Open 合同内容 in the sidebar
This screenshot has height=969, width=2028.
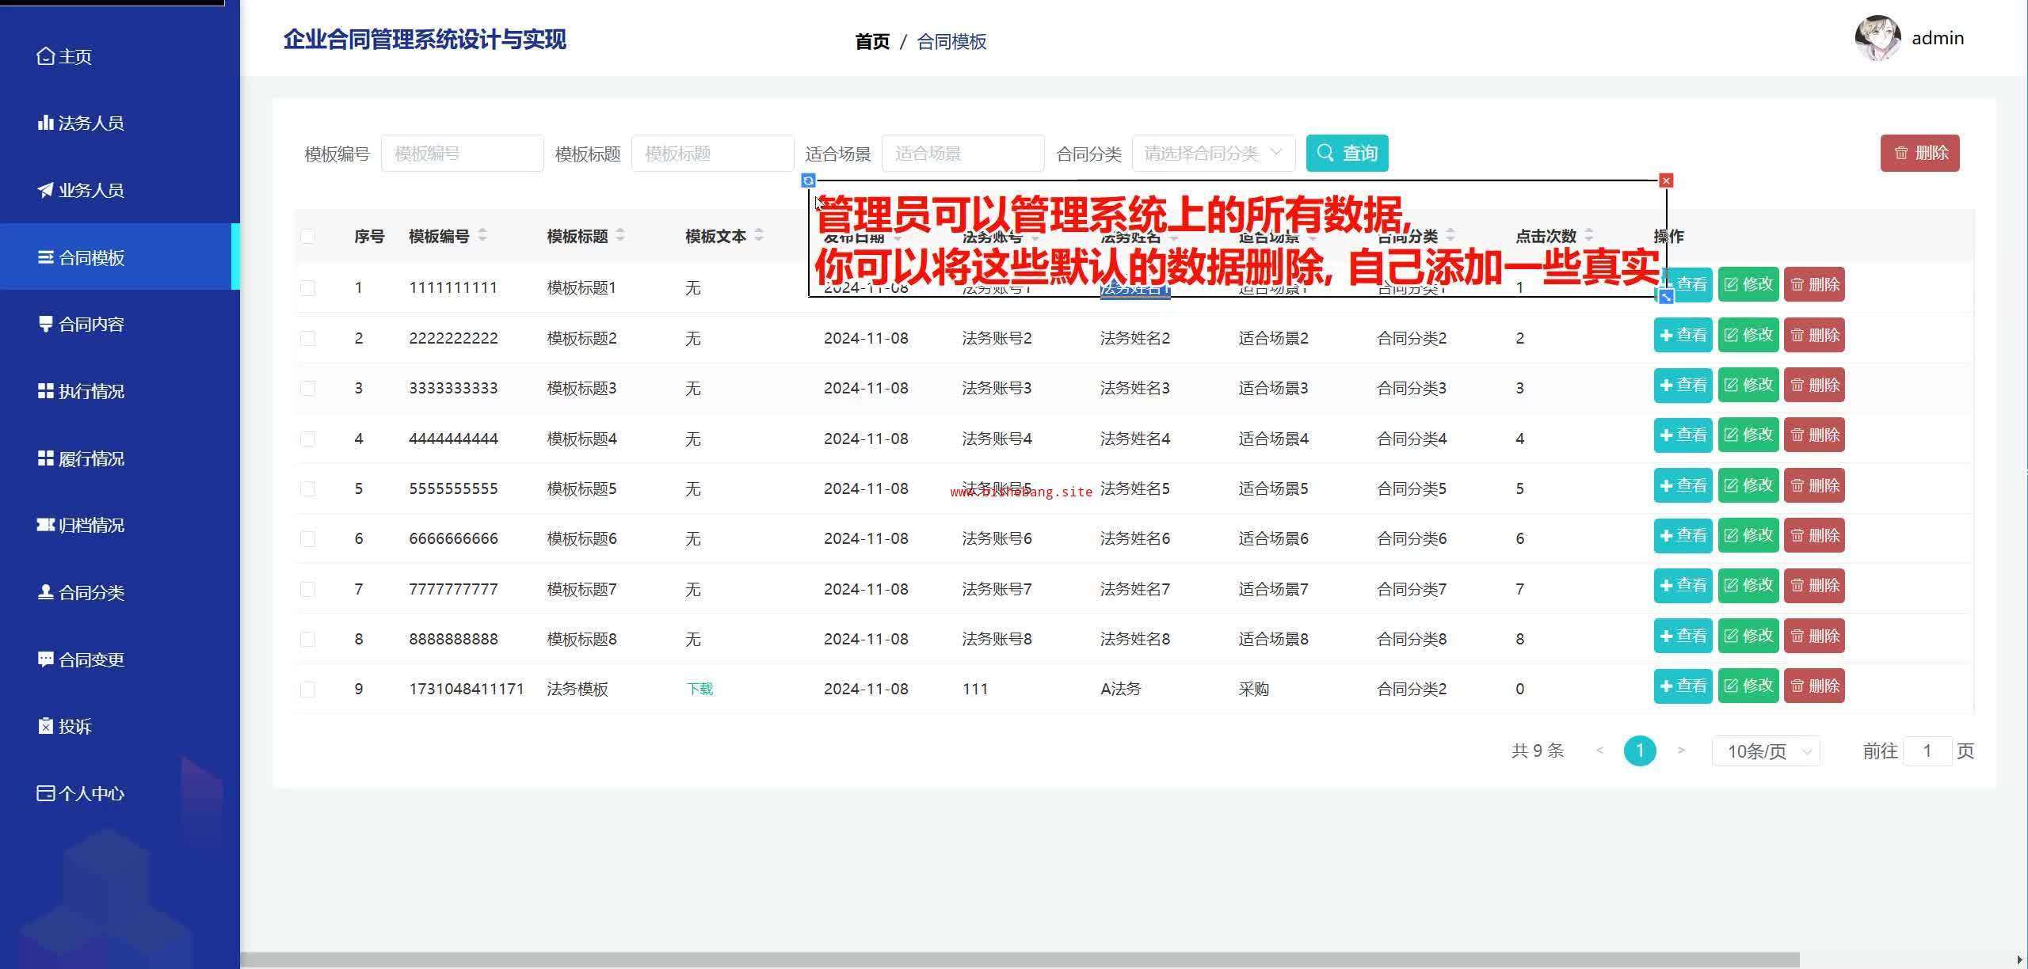(91, 324)
